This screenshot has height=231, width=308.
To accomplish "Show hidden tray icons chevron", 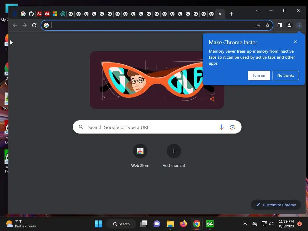I will coord(245,224).
